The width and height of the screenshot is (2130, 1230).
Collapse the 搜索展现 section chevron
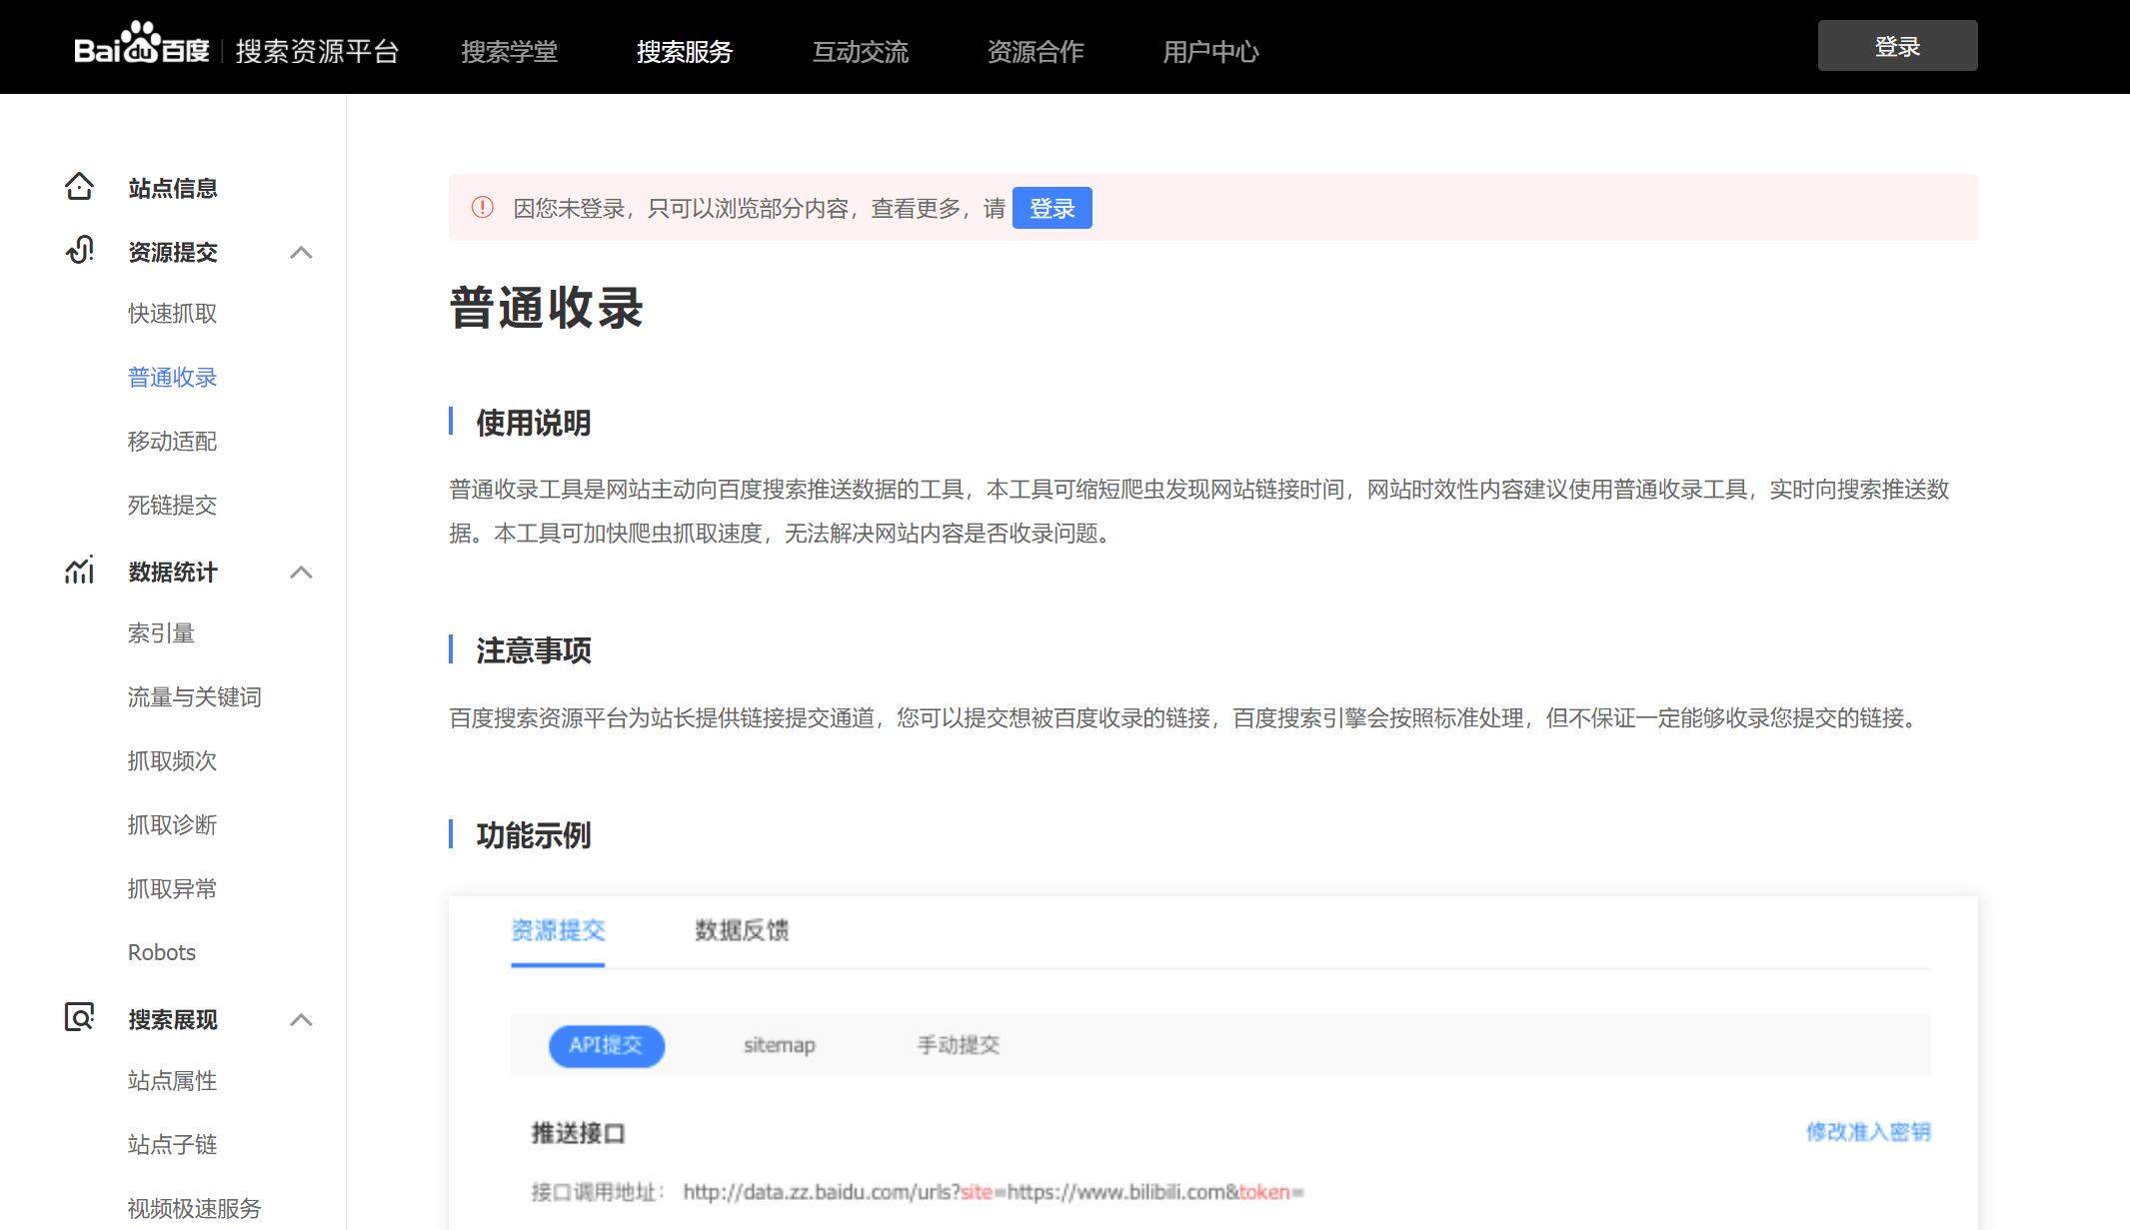pyautogui.click(x=301, y=1019)
